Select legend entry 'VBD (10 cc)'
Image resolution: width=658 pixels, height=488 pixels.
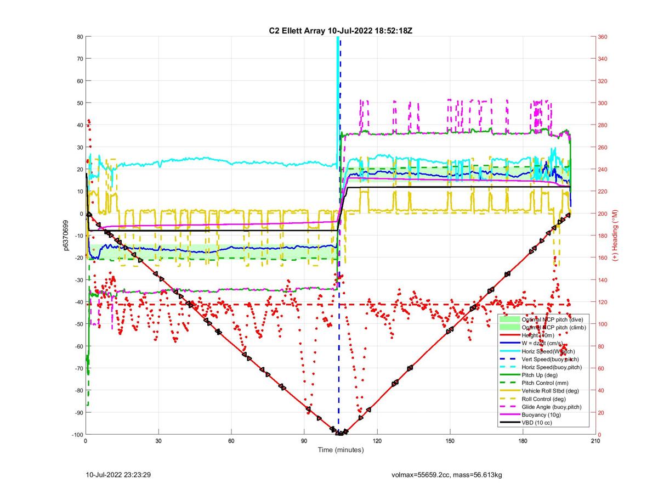526,423
